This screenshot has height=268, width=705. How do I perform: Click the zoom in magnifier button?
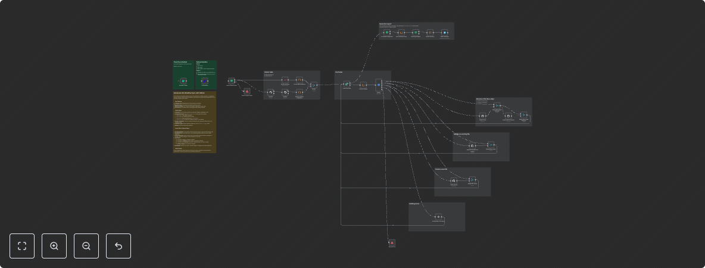(54, 246)
